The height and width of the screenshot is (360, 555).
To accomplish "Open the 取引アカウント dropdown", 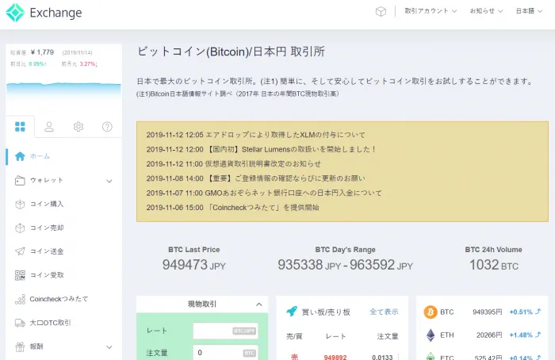I will click(431, 11).
